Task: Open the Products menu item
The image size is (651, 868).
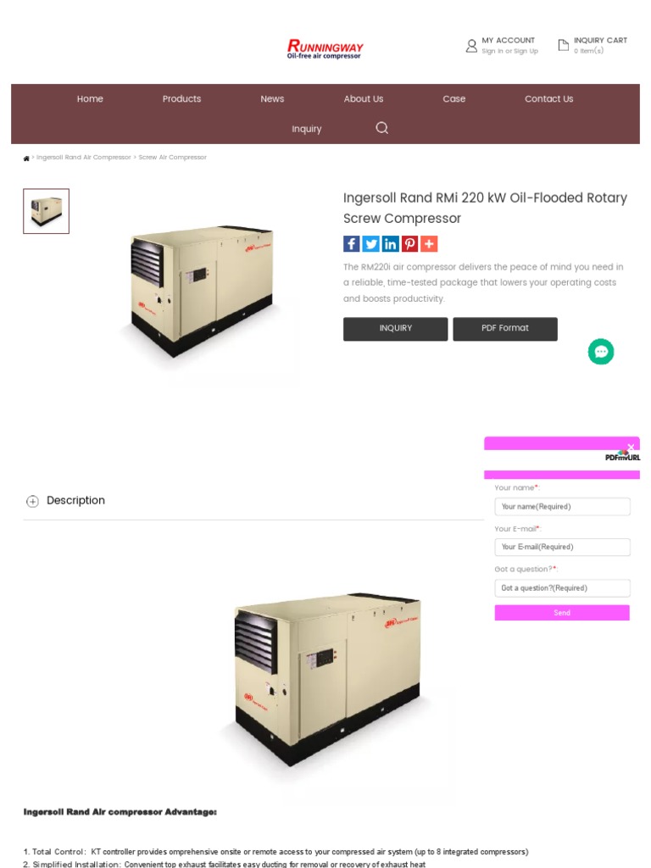Action: [x=181, y=98]
